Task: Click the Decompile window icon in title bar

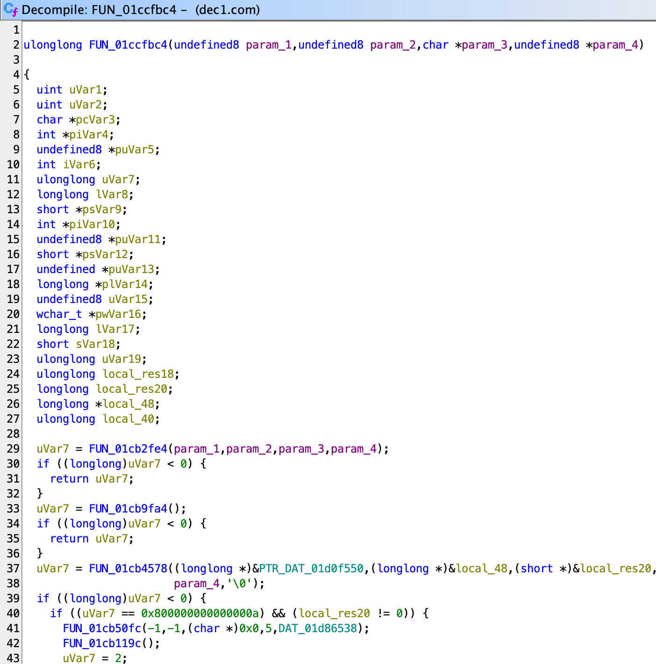Action: click(10, 9)
